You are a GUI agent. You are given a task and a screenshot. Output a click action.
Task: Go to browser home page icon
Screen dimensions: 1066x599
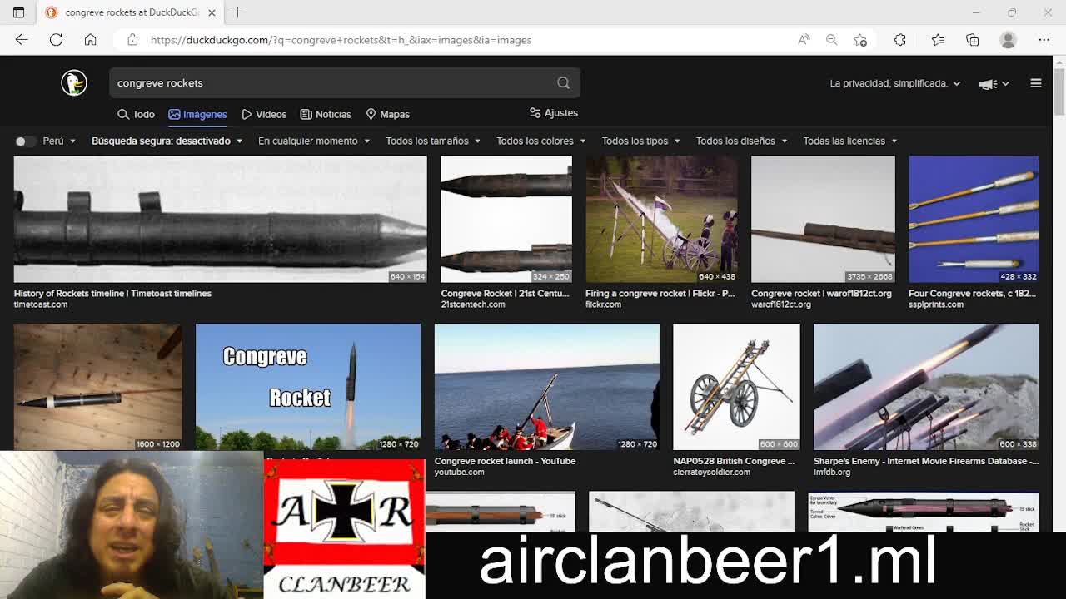[90, 40]
